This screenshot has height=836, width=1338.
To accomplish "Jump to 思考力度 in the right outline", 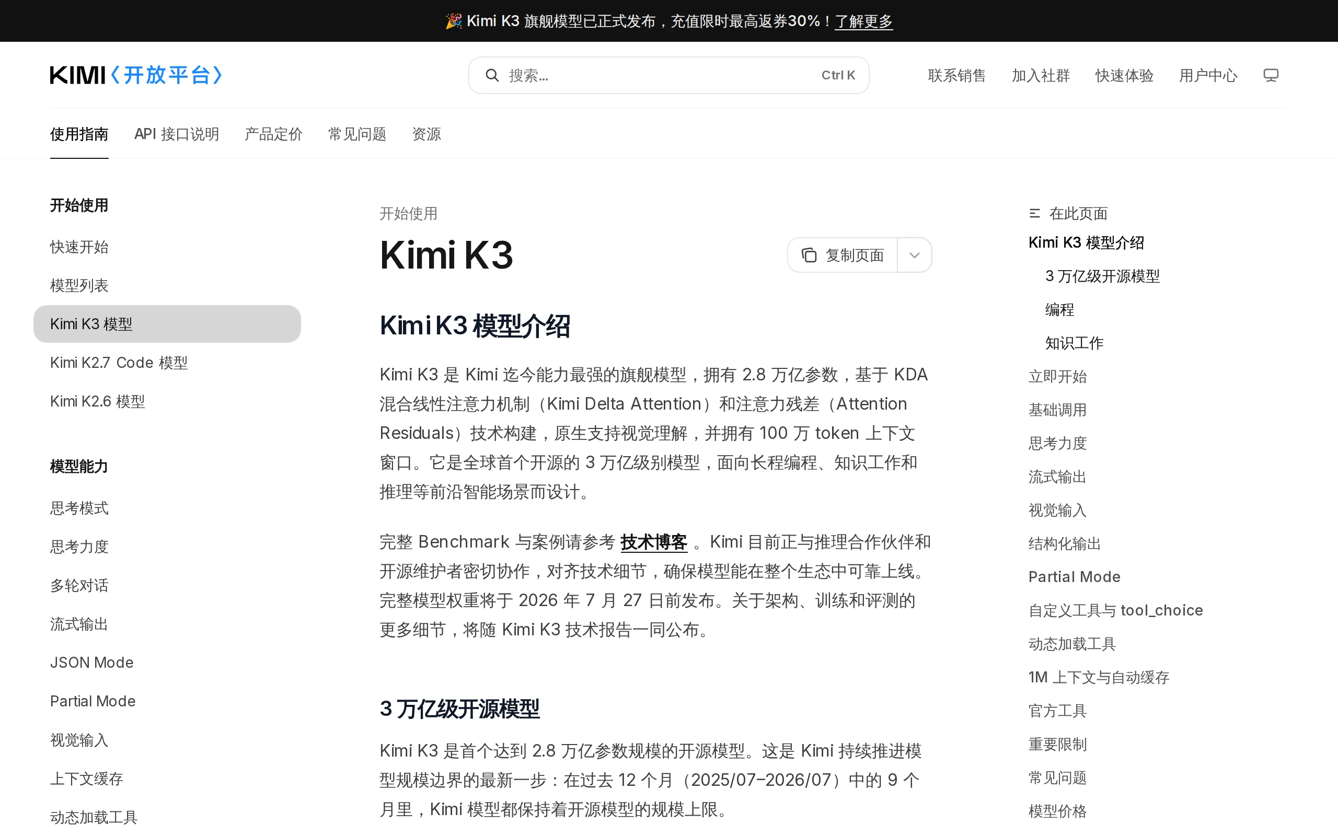I will pos(1057,444).
